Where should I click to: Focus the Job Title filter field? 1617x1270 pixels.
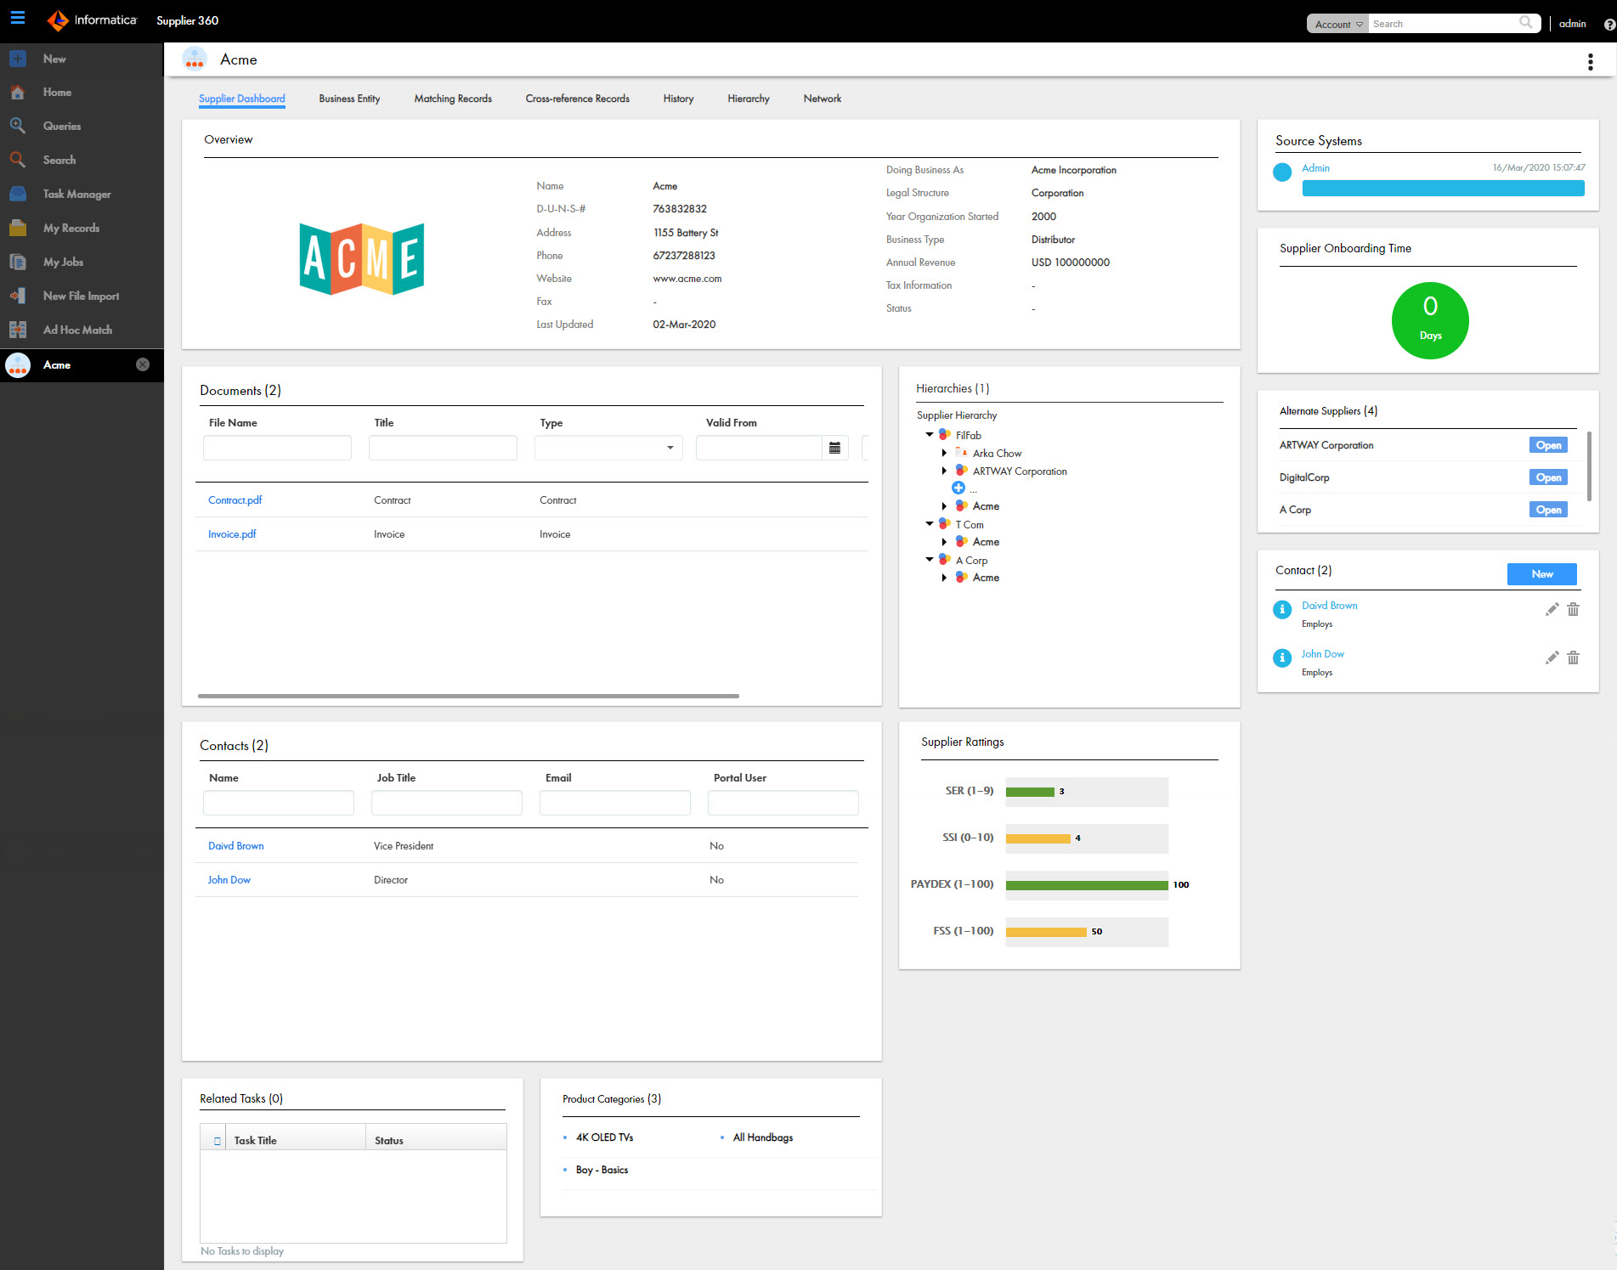point(447,803)
